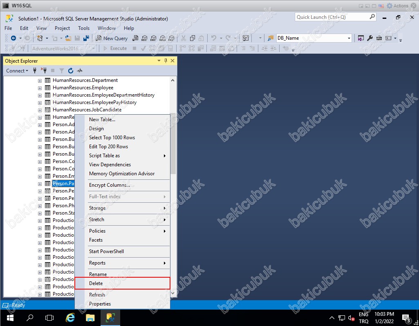The width and height of the screenshot is (419, 326).
Task: Open the Window menu
Action: (x=107, y=28)
